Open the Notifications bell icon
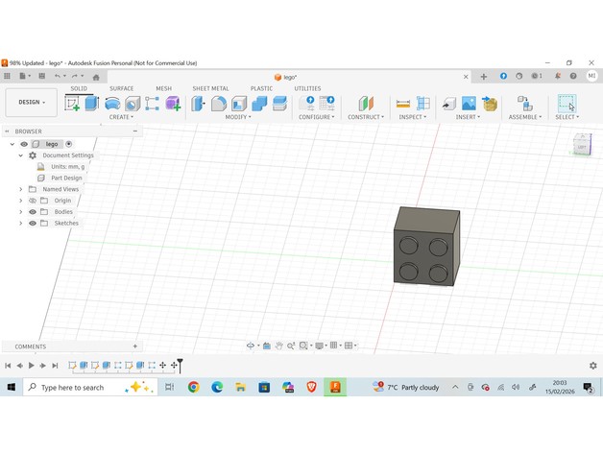 tap(557, 76)
